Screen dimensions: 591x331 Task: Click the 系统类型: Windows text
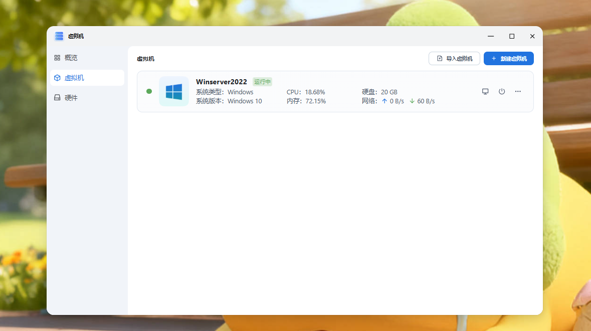click(225, 92)
